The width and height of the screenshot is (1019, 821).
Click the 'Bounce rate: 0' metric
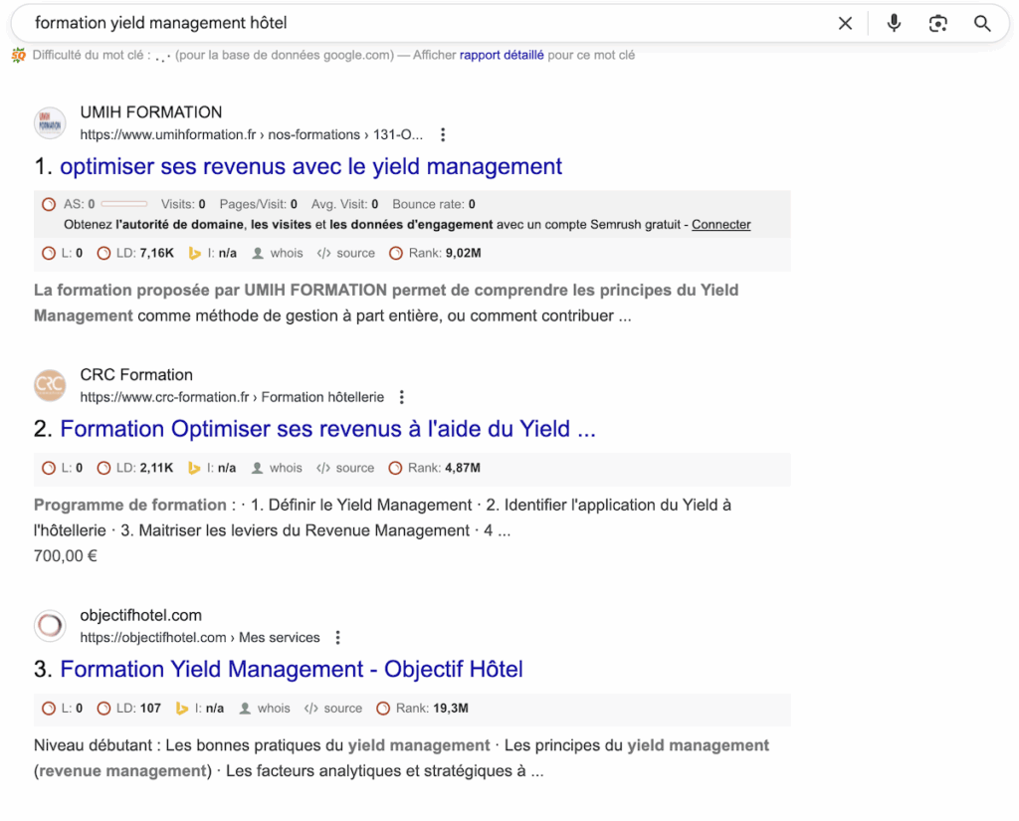[x=434, y=205]
